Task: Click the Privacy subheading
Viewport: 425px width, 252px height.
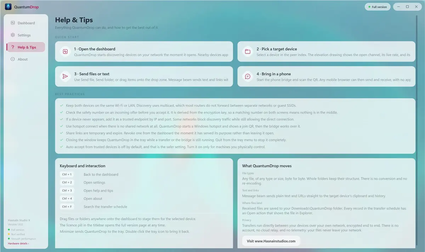Action: tap(247, 220)
